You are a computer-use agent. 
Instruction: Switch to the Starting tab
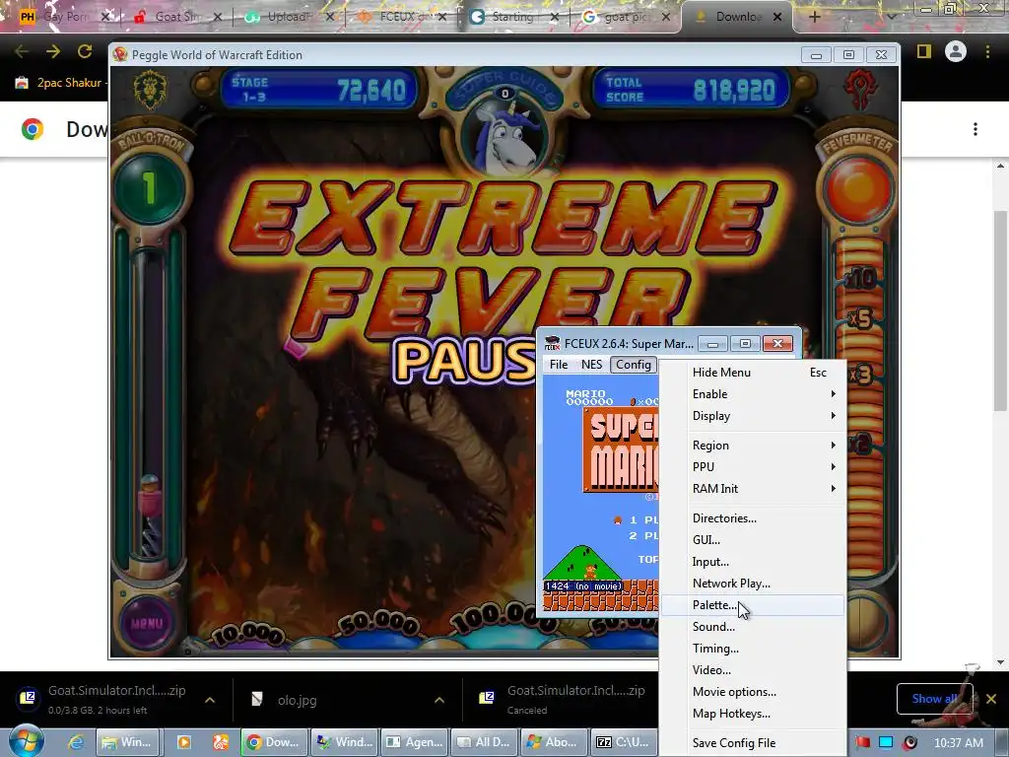(x=511, y=17)
